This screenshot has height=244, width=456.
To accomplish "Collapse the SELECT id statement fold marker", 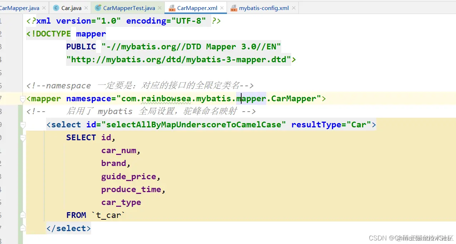I will [23, 138].
